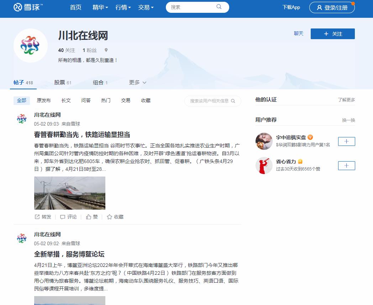
Task: Click the author avatar on 05-02 09:03 post
Action: coord(22,119)
